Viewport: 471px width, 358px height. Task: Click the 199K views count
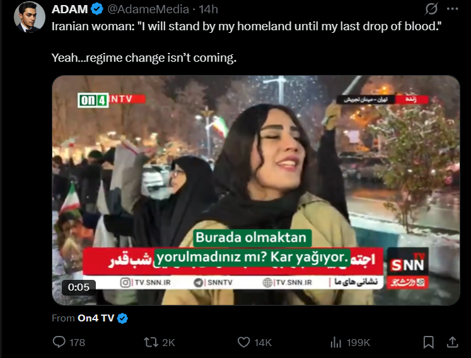tap(358, 342)
